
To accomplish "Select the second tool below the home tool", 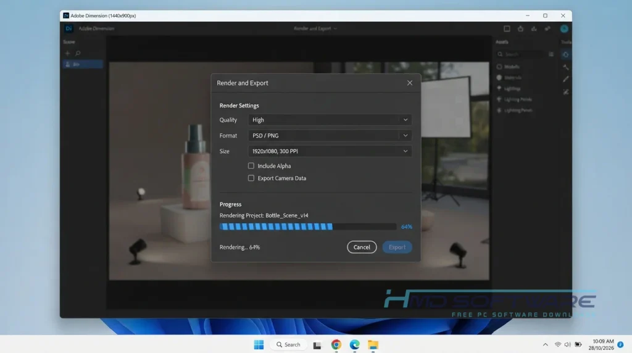I will (x=566, y=67).
